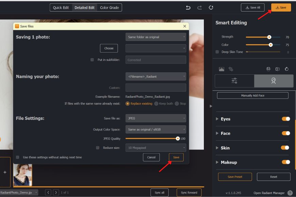Activate the before/after split view icon
The image size is (296, 197).
(x=277, y=69)
